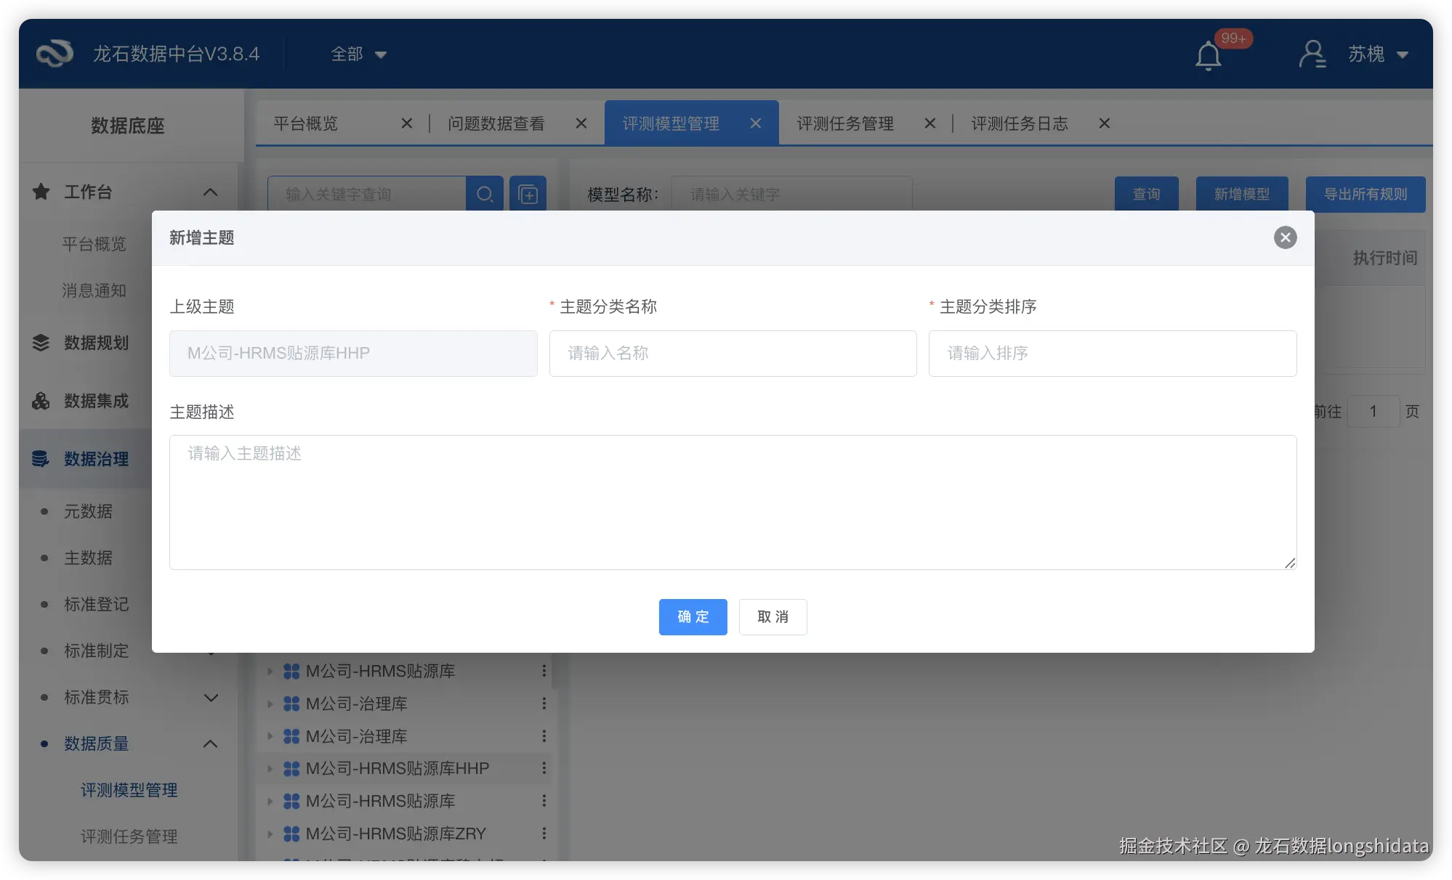The image size is (1452, 880).
Task: Collapse the 工作台 sidebar section
Action: (210, 192)
